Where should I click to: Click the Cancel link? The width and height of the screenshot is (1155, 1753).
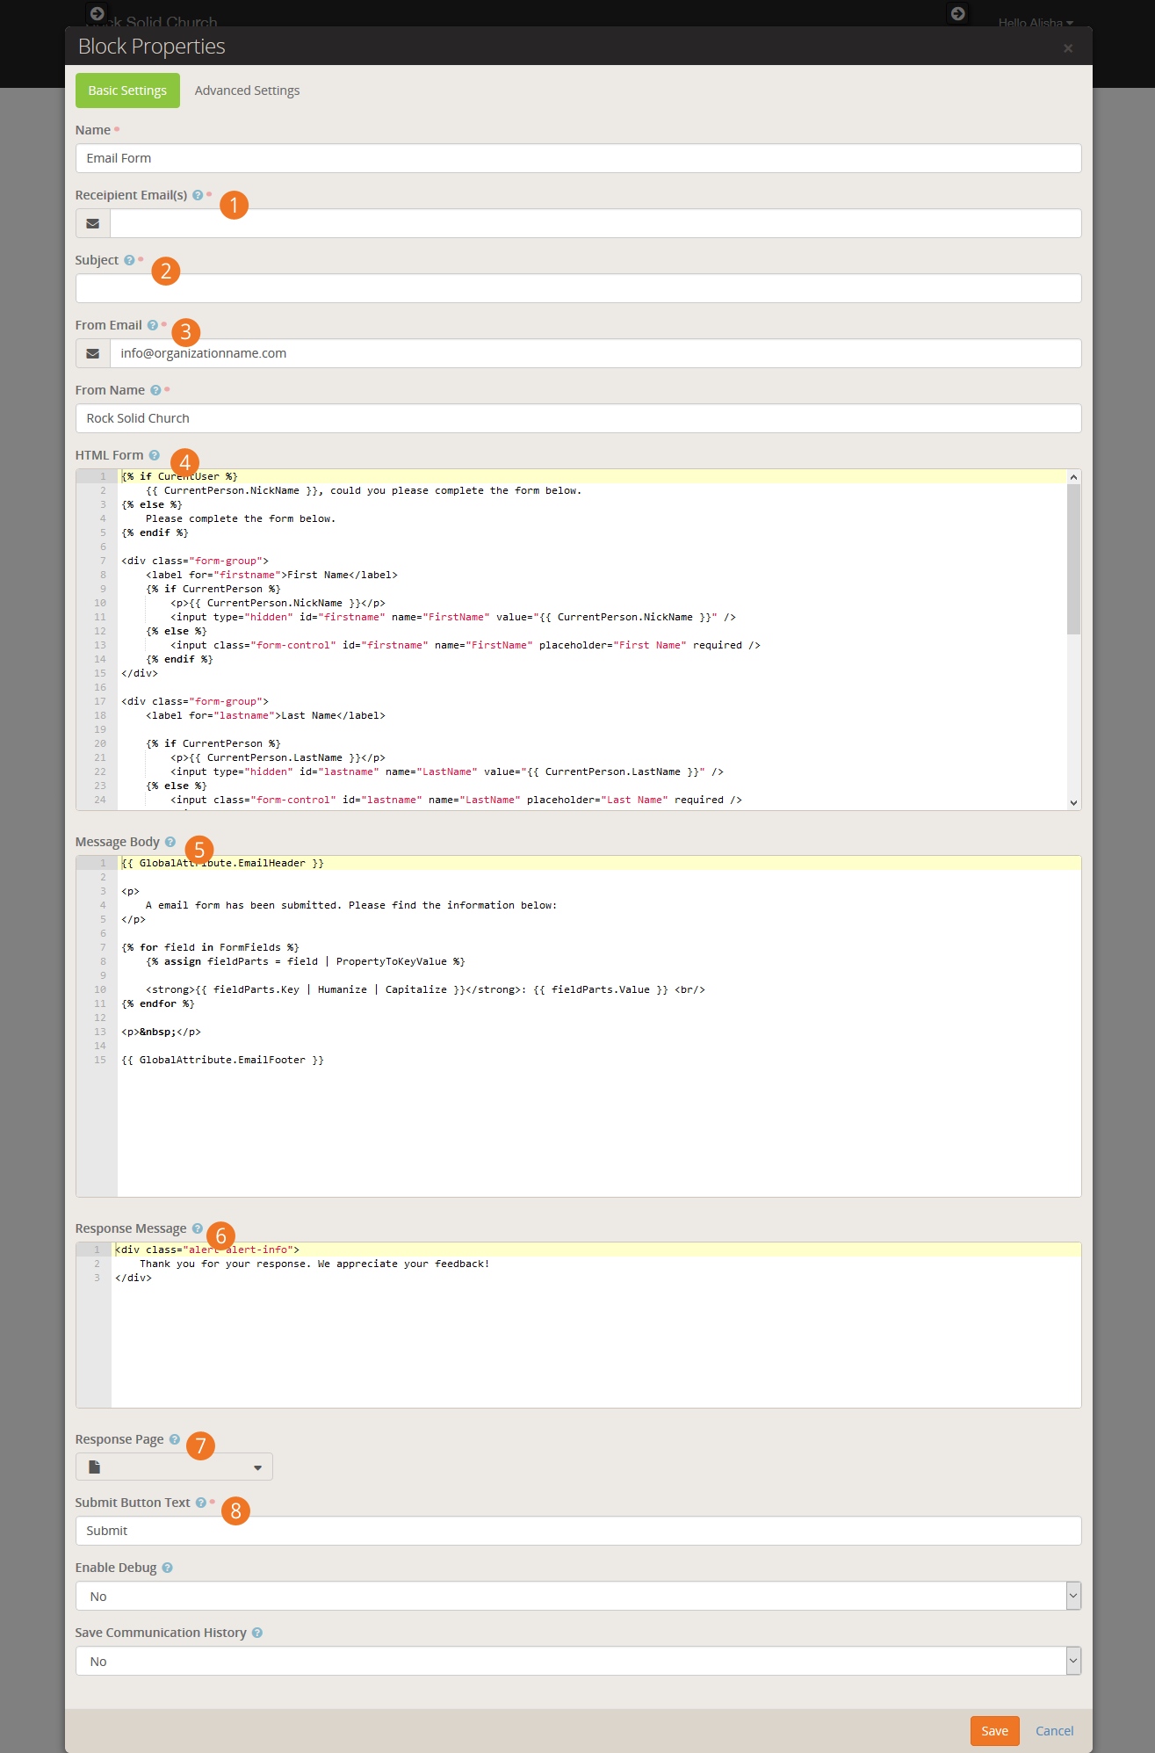(x=1054, y=1731)
